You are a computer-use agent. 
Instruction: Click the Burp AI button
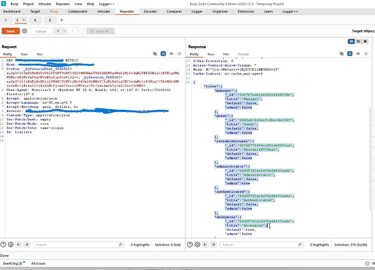point(101,31)
